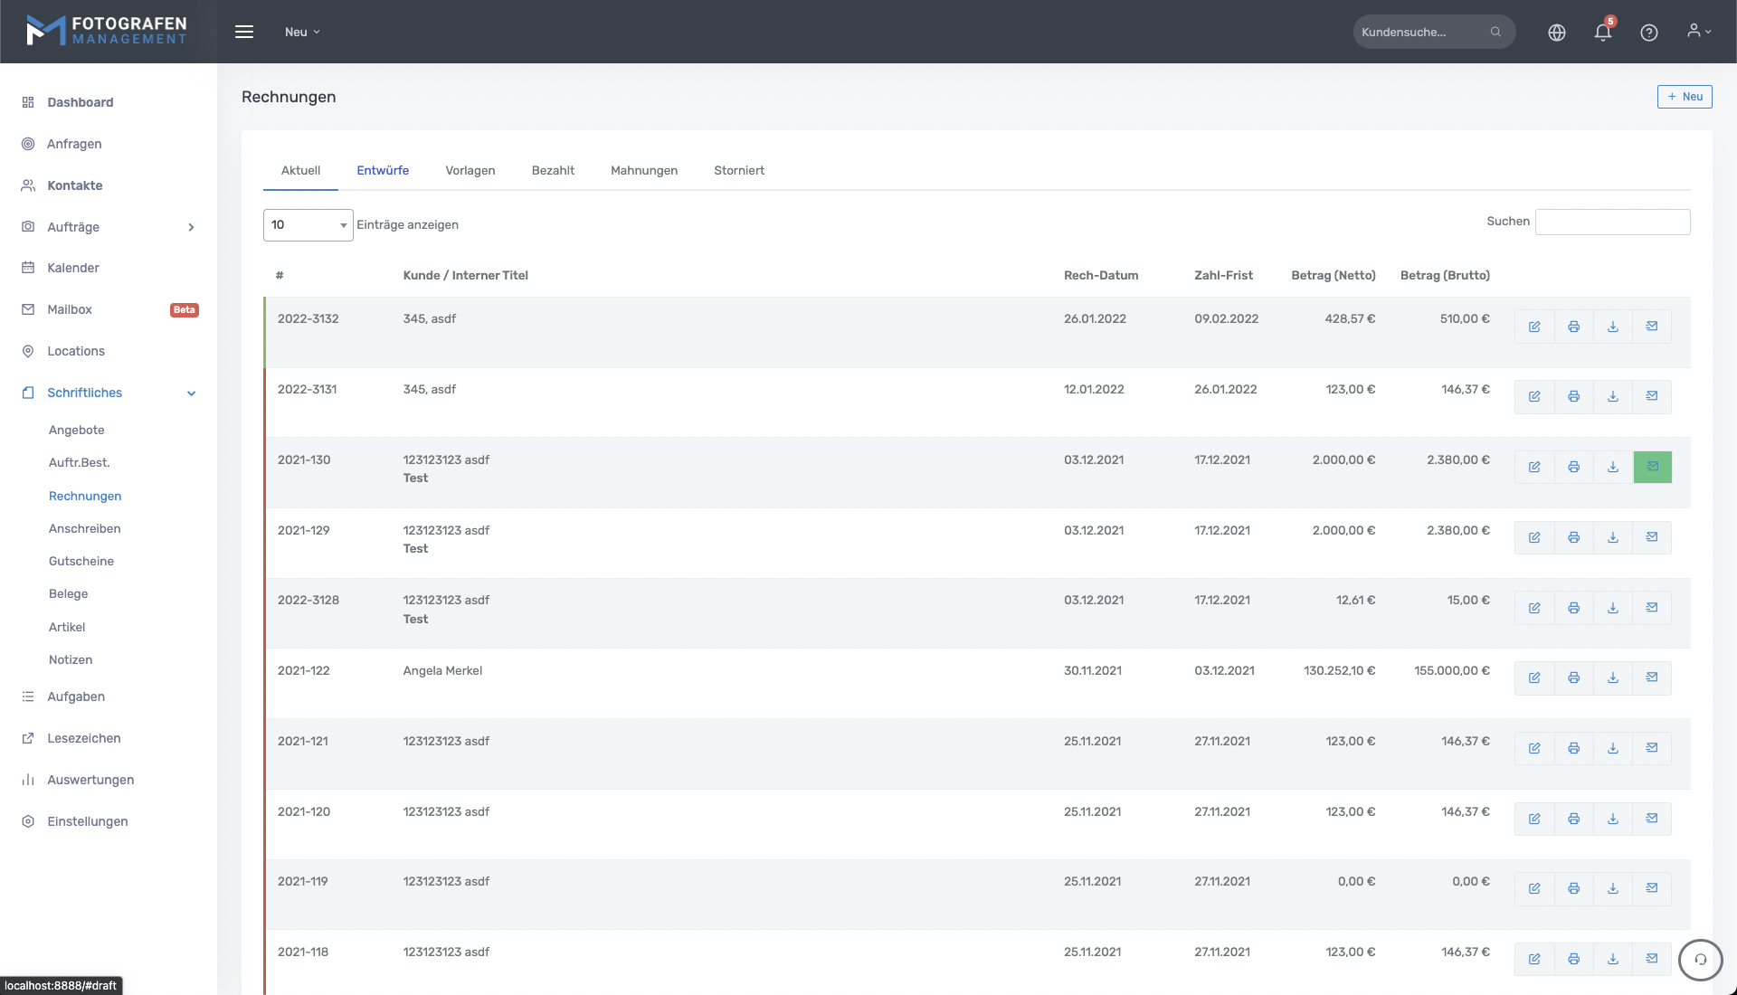Open the help question mark icon

tap(1648, 33)
